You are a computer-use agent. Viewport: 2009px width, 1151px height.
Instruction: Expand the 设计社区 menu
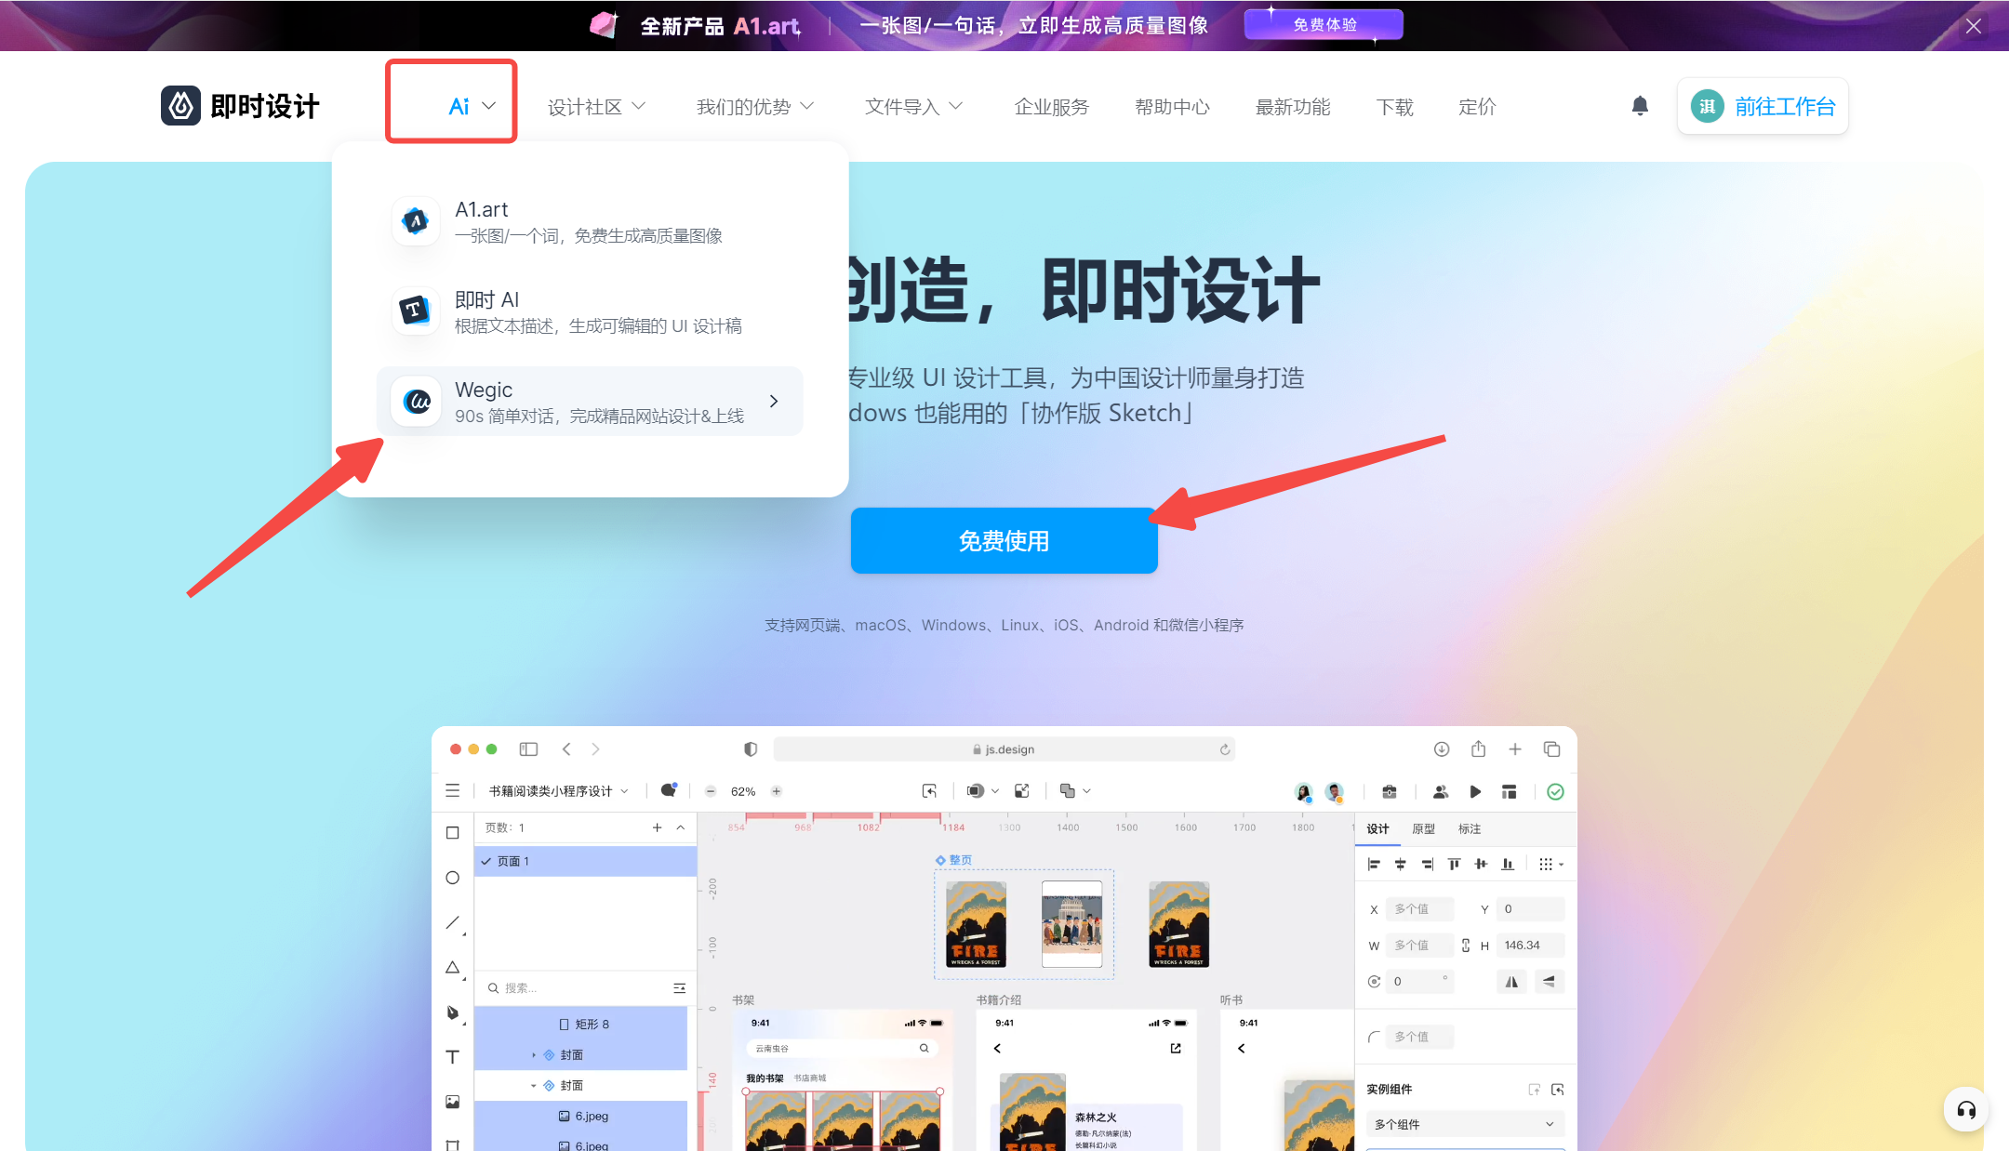point(596,107)
